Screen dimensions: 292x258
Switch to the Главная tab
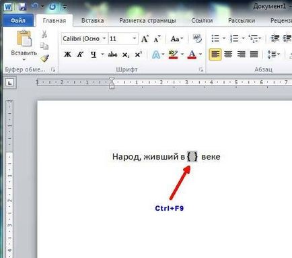54,21
